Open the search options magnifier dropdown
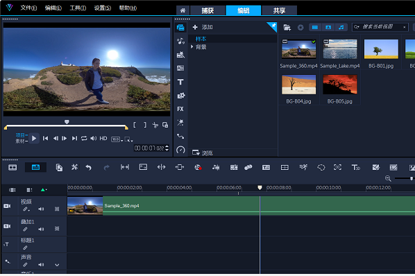 pos(357,27)
